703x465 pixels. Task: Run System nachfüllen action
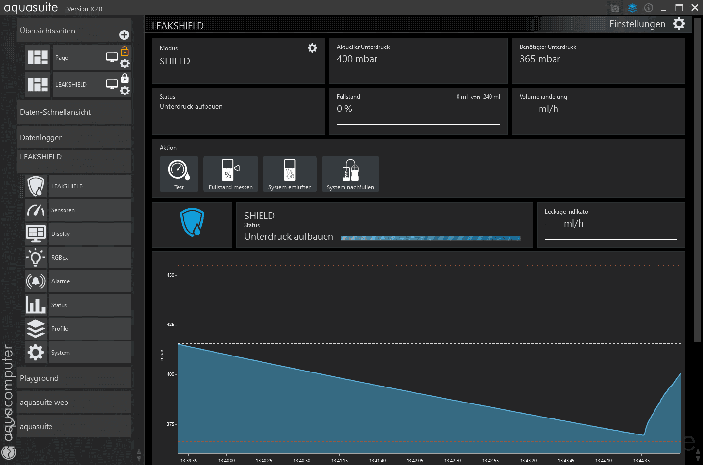tap(350, 174)
